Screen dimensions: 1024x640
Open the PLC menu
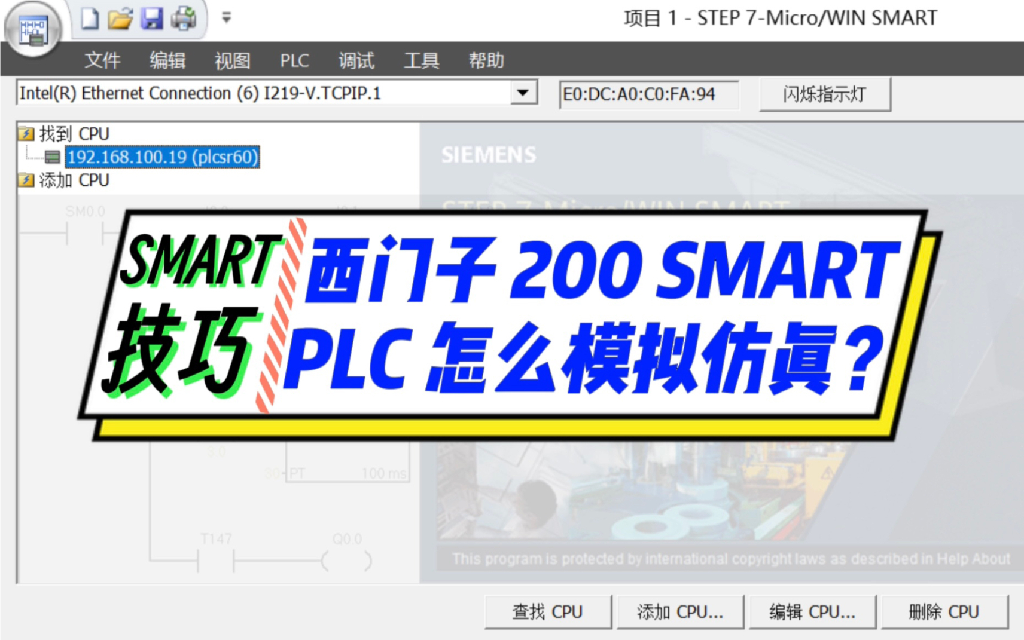[x=295, y=60]
